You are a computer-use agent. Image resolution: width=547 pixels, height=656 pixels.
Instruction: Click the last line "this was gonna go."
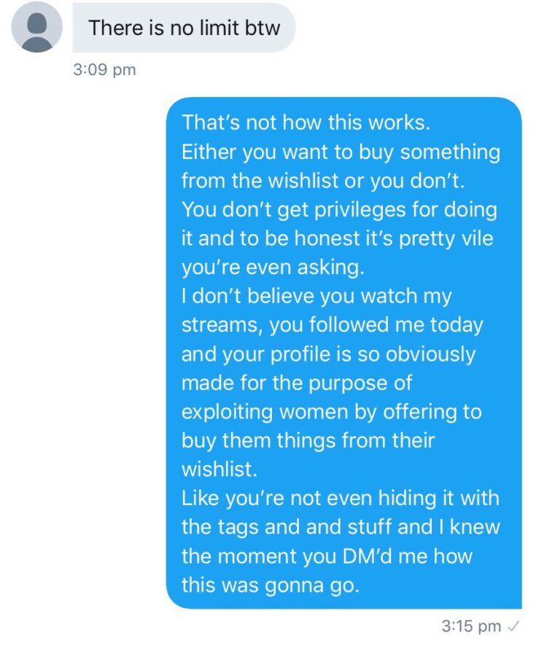click(271, 585)
